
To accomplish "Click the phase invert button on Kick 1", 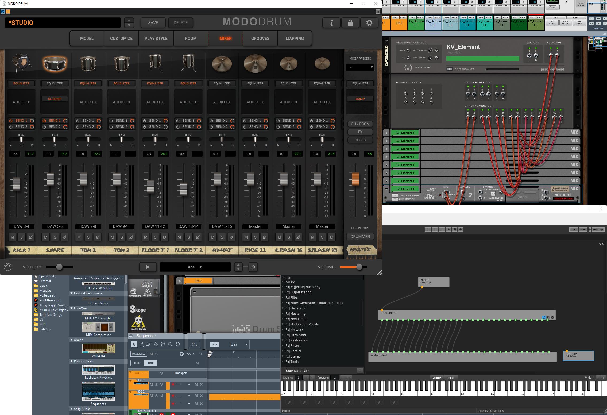I will [x=31, y=237].
